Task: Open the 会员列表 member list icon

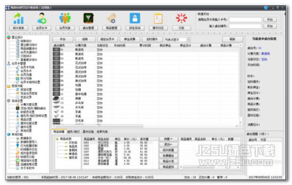Action: [x=65, y=18]
